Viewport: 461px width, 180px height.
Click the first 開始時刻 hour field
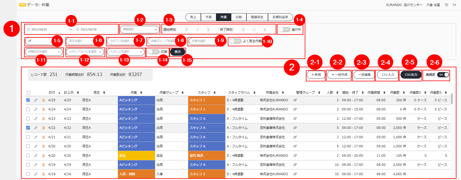point(181,30)
